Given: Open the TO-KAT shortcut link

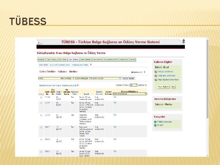Looking at the screenshot, I should pos(160,125).
